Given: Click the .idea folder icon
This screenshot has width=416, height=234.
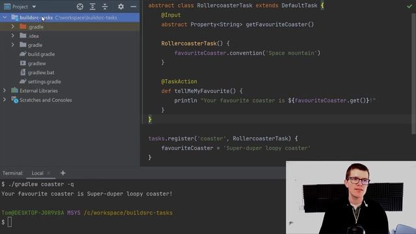Looking at the screenshot, I should click(23, 36).
